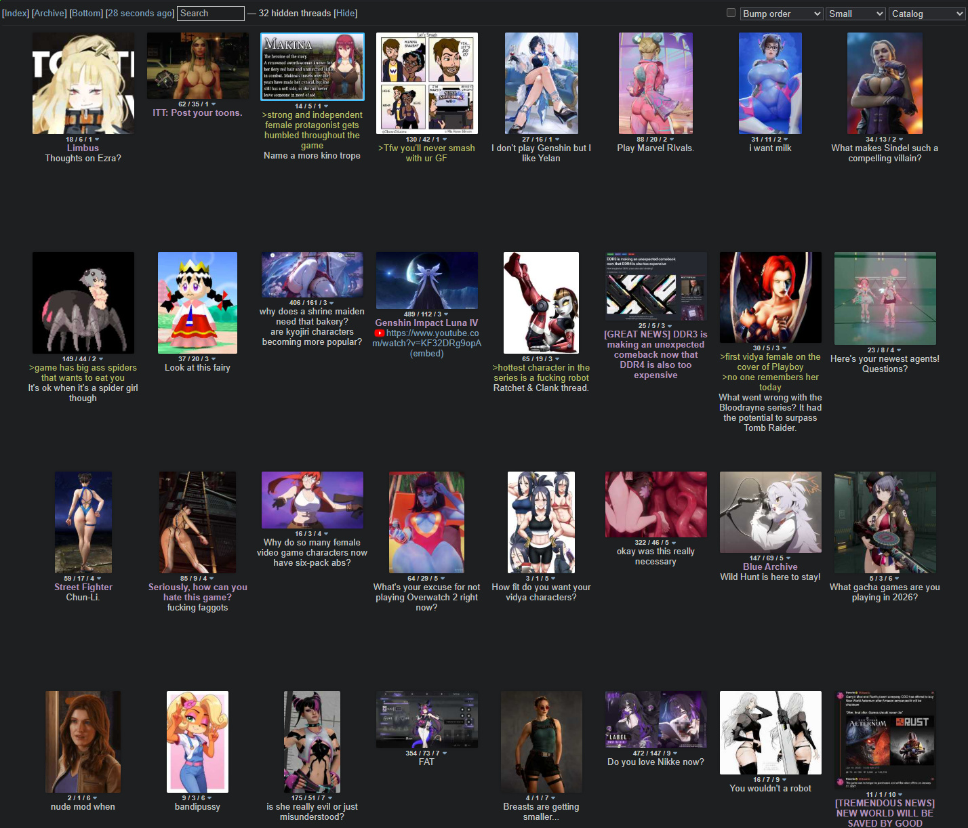This screenshot has height=828, width=968.
Task: Open menu arrow for 'i want milk' thread
Action: pos(786,140)
